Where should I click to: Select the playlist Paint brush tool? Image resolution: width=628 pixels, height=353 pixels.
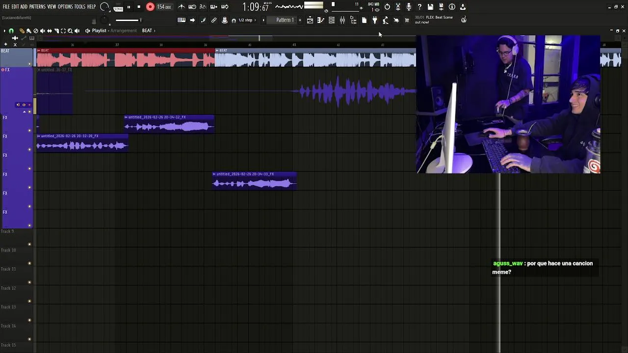click(28, 30)
